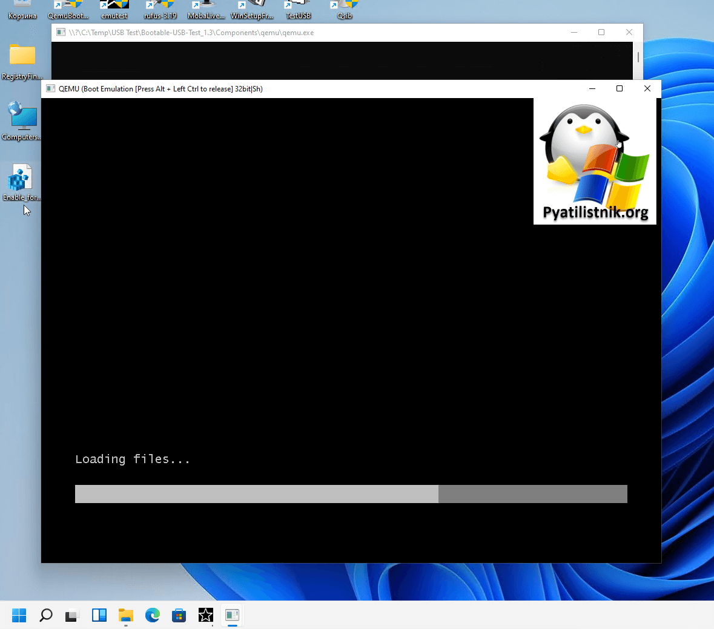Open the emutest desktop shortcut

pyautogui.click(x=114, y=10)
